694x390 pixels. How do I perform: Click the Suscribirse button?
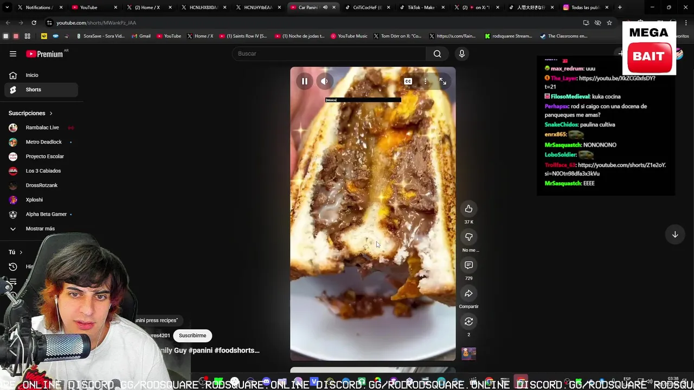pos(192,335)
